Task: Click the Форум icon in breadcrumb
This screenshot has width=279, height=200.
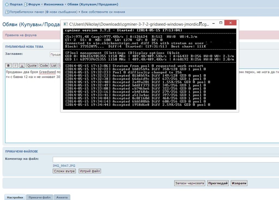Action: click(26, 5)
